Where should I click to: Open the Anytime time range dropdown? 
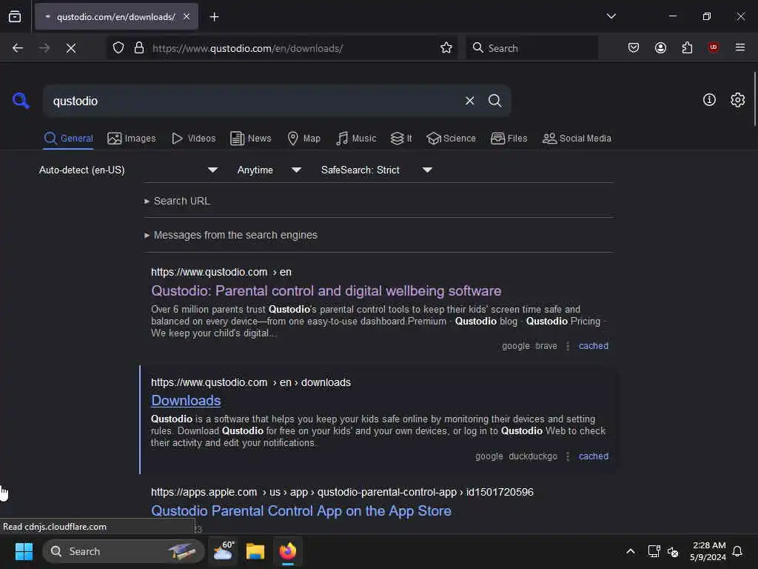click(269, 170)
